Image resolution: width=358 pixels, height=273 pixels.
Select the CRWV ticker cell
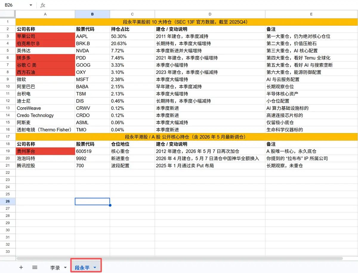(x=92, y=108)
